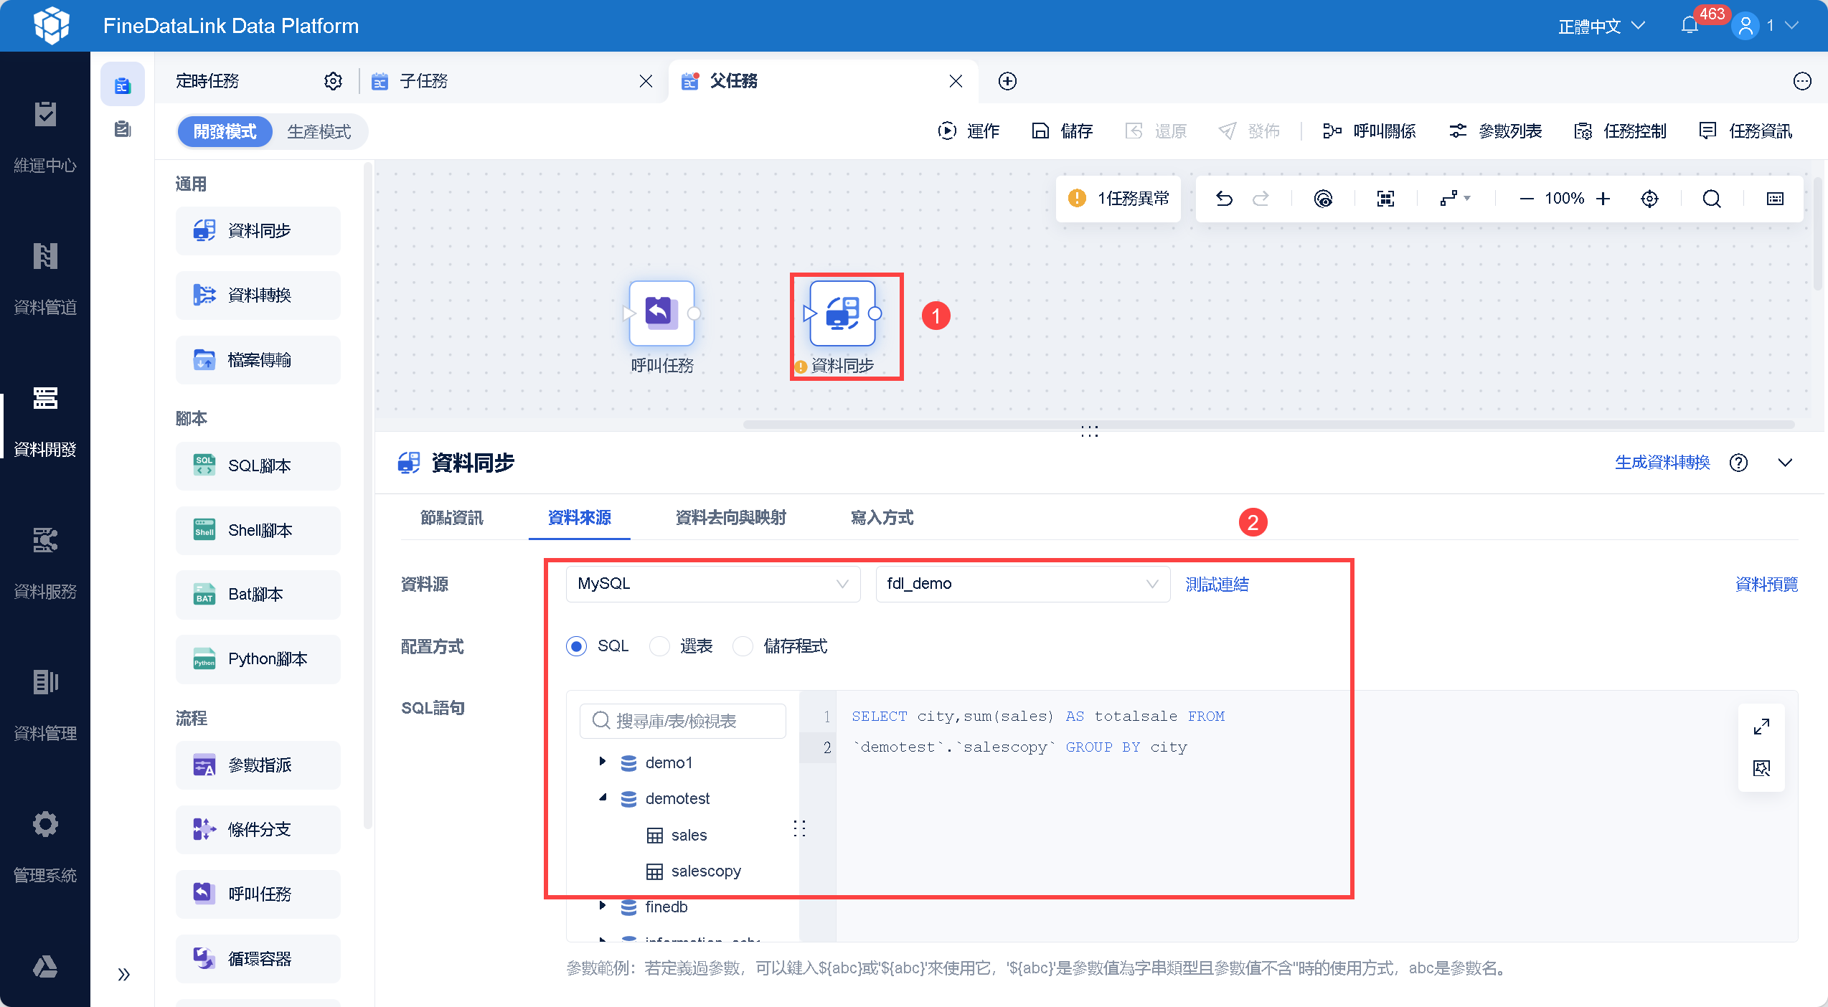Select the salescopy table in tree
The height and width of the screenshot is (1007, 1828).
pos(694,871)
